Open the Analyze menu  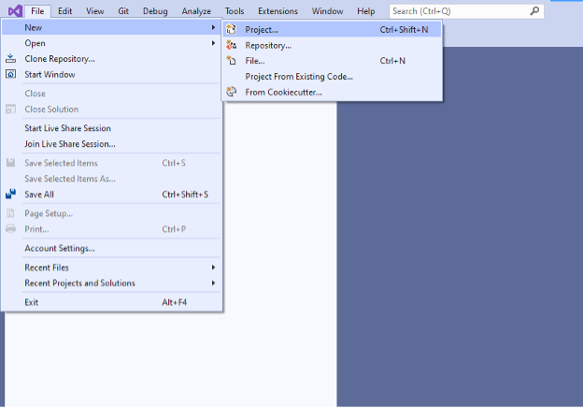(196, 11)
